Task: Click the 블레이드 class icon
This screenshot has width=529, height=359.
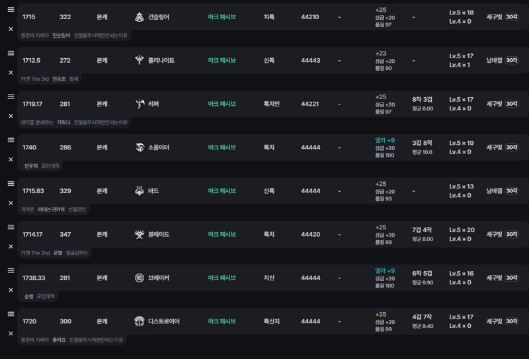Action: [x=140, y=235]
